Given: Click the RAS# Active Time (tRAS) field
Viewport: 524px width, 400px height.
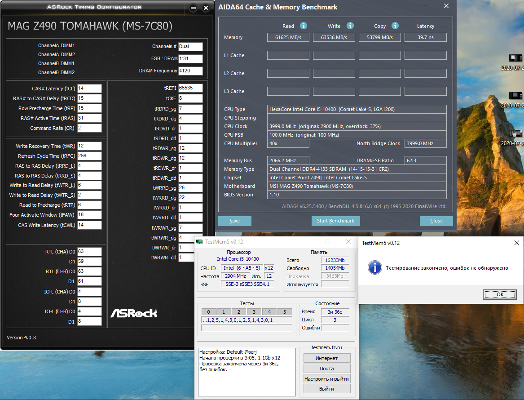Looking at the screenshot, I should click(x=89, y=118).
